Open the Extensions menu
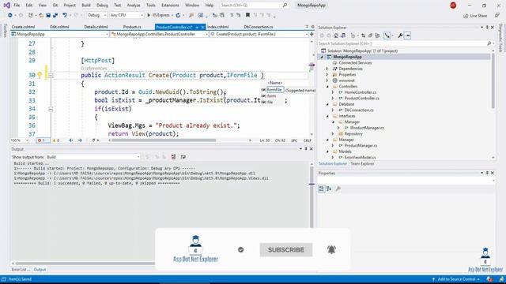The image size is (506, 284). pyautogui.click(x=170, y=6)
